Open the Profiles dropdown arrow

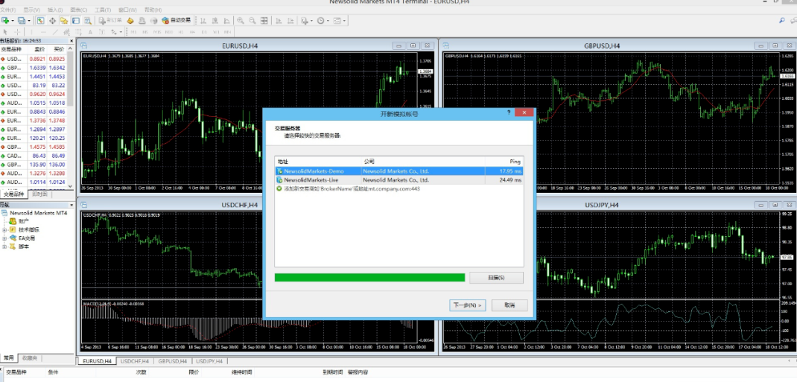click(x=29, y=20)
